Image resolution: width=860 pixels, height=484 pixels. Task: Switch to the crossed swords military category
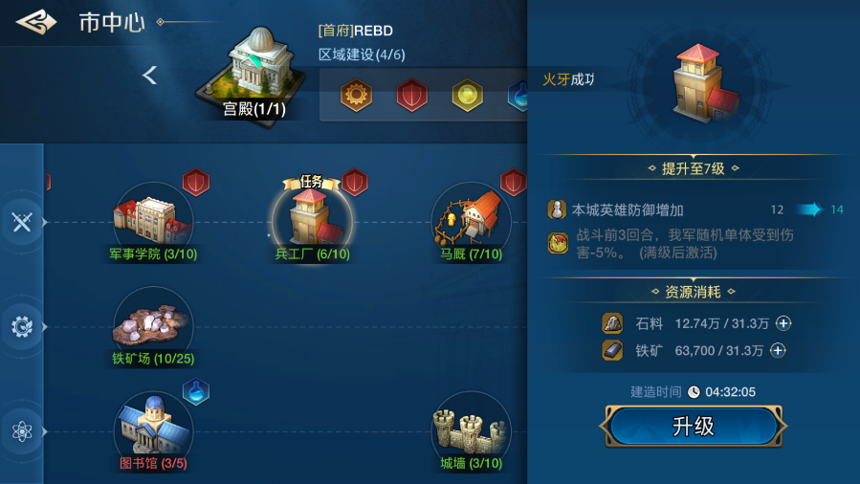(x=22, y=222)
